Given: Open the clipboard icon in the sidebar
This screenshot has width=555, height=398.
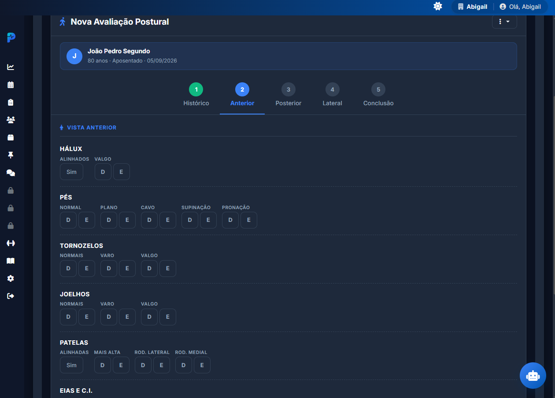Looking at the screenshot, I should tap(11, 102).
